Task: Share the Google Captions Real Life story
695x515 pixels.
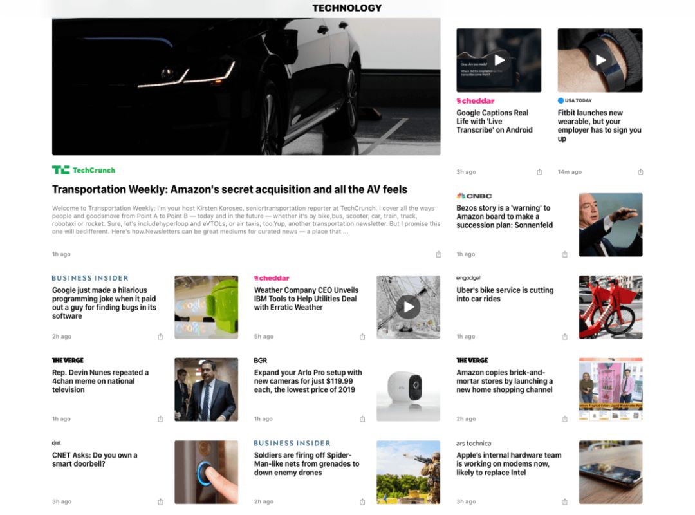Action: point(539,172)
